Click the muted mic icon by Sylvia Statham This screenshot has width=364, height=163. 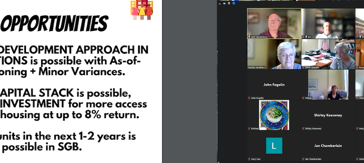click(303, 67)
